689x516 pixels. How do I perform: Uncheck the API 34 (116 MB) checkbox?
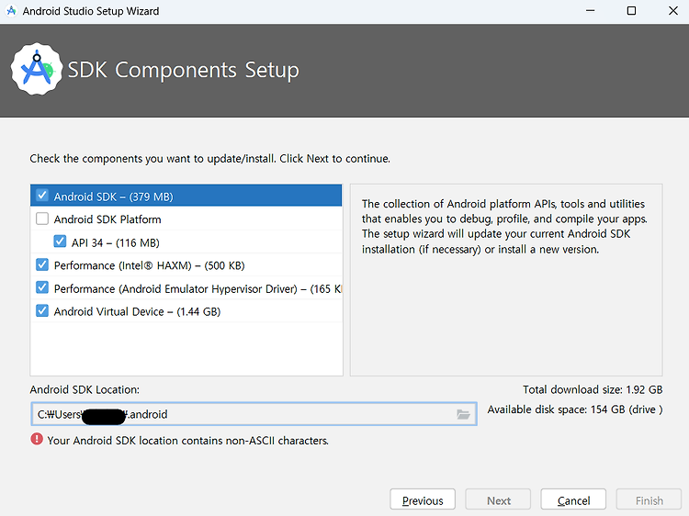(60, 241)
